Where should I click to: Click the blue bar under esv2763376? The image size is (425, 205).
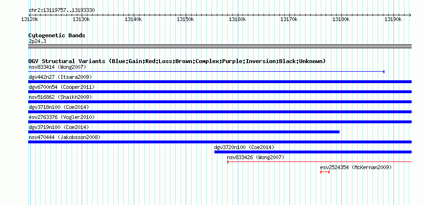point(220,122)
